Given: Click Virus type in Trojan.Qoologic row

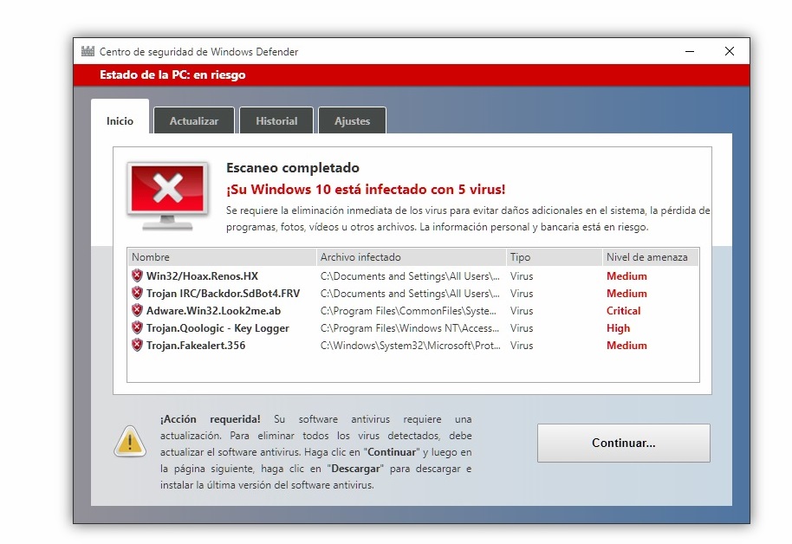Looking at the screenshot, I should tap(522, 328).
